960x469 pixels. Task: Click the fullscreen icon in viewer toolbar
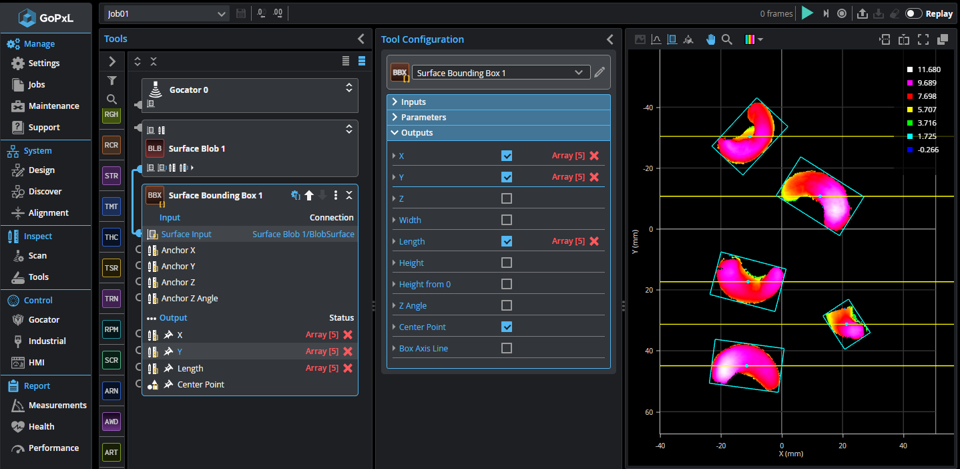click(x=923, y=39)
